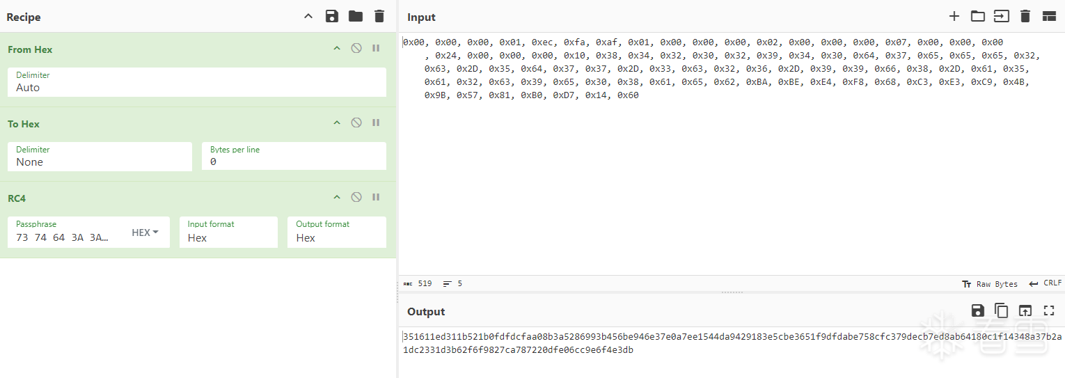1065x378 pixels.
Task: Reset the pane layout
Action: tap(1049, 17)
